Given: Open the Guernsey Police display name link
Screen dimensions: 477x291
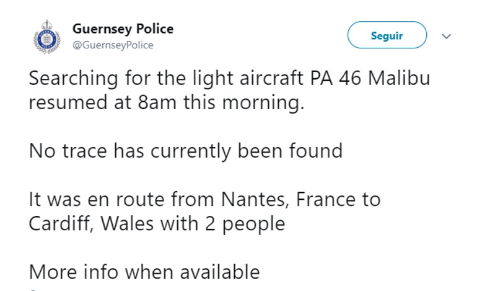Looking at the screenshot, I should point(123,29).
